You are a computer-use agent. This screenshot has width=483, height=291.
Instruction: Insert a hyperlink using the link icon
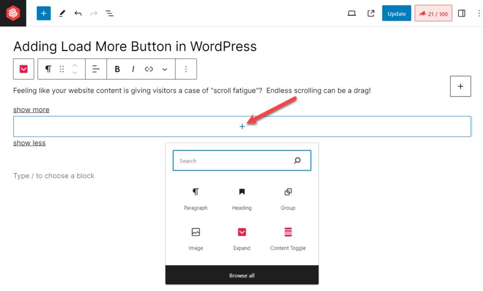[x=149, y=69]
